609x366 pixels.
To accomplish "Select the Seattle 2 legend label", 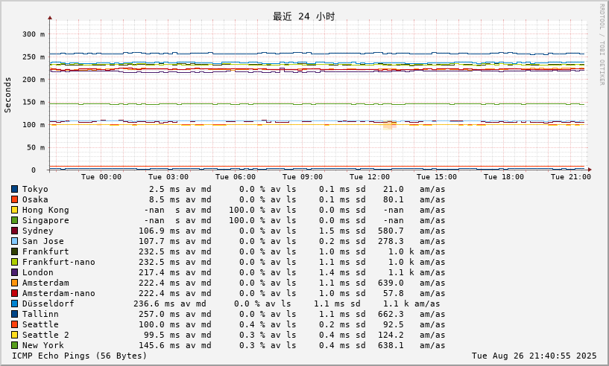I will (x=45, y=335).
